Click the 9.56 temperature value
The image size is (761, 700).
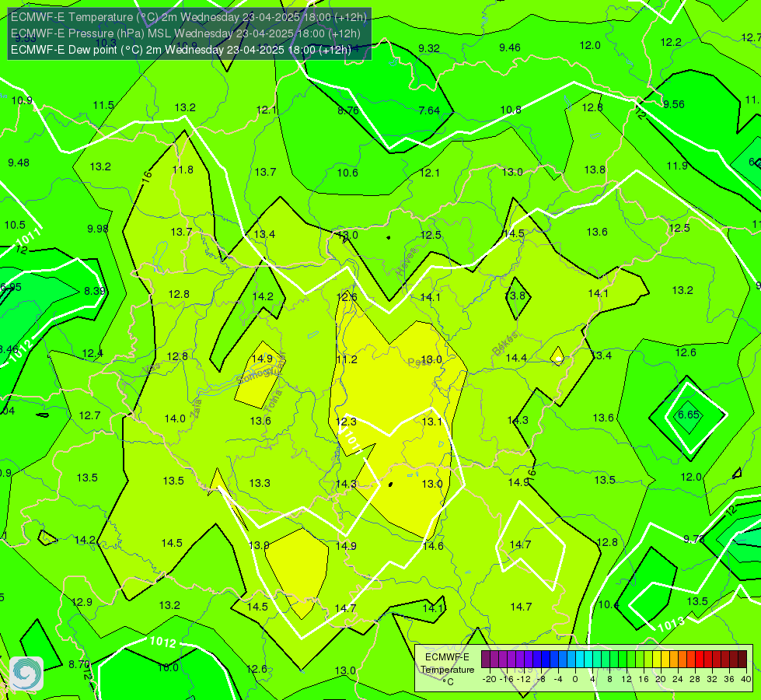674,104
